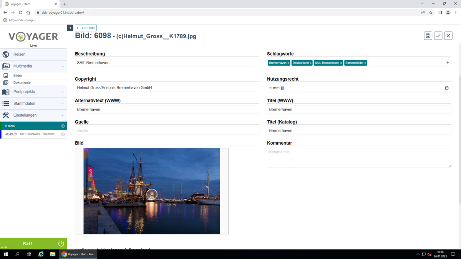Bookmark this page with star icon

coord(431,12)
